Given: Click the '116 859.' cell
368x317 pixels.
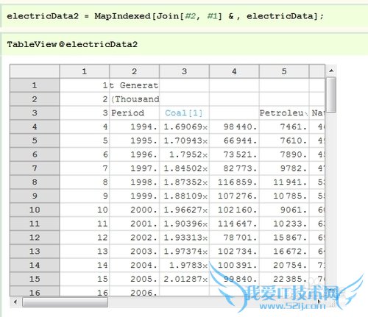Looking at the screenshot, I should (x=234, y=182).
